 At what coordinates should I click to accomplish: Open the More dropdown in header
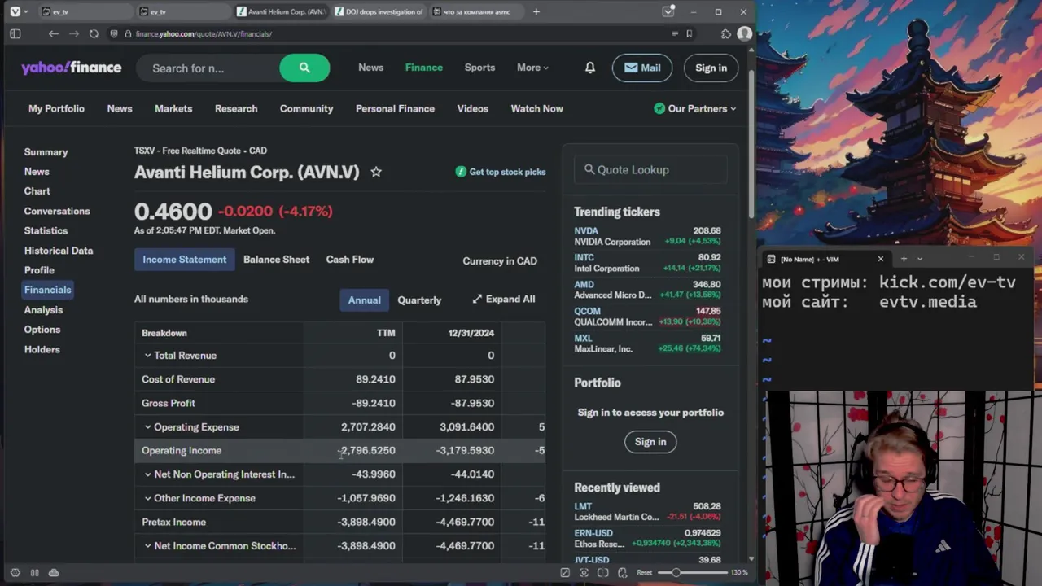pyautogui.click(x=532, y=68)
